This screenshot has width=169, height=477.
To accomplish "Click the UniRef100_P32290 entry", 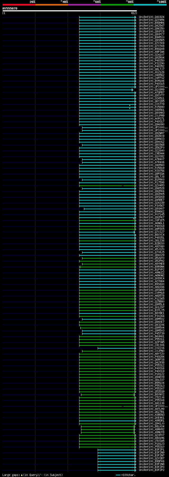I will pos(152,64).
